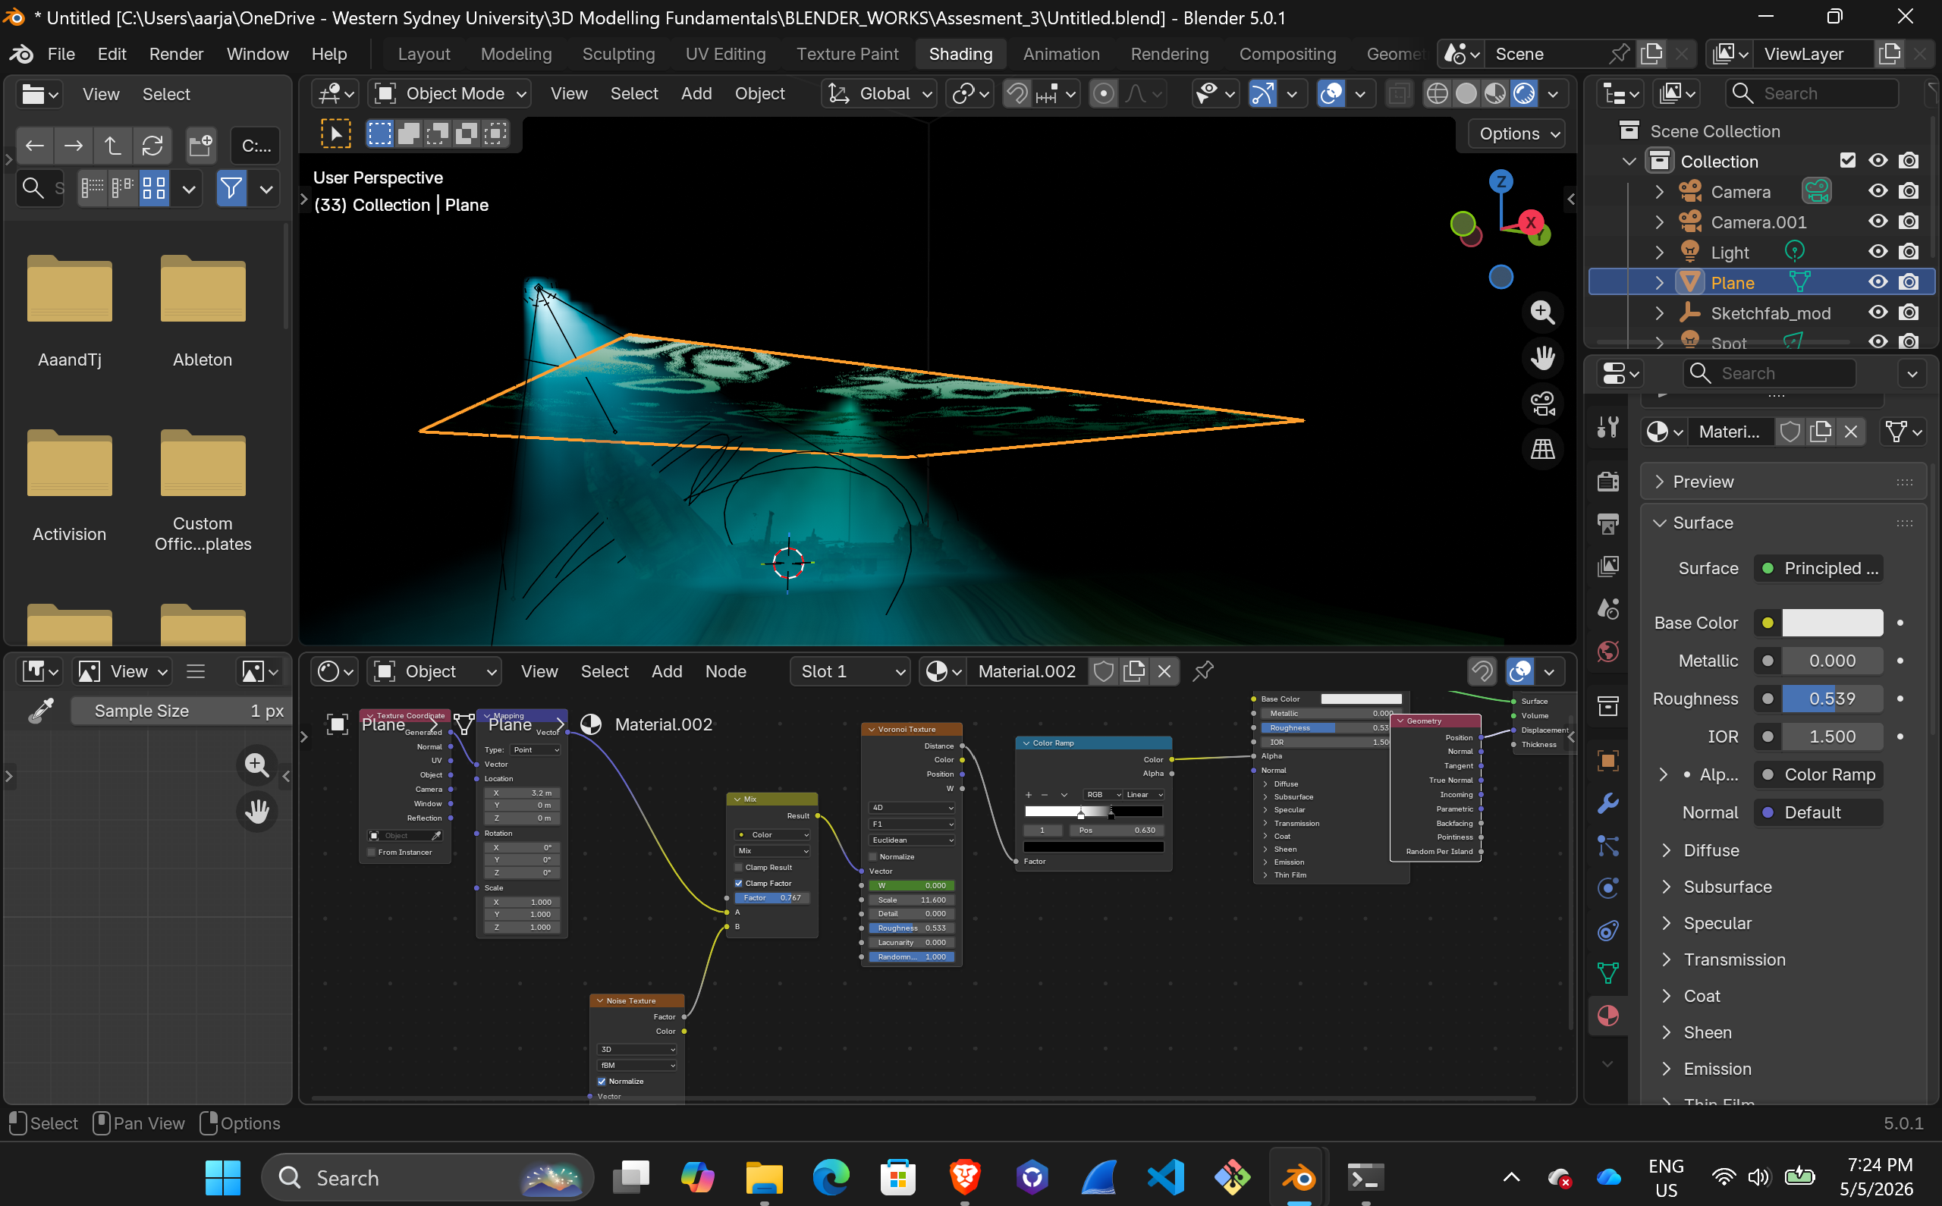Screen dimensions: 1942x1206
Task: Select wireframe viewport shading icon
Action: (1436, 94)
